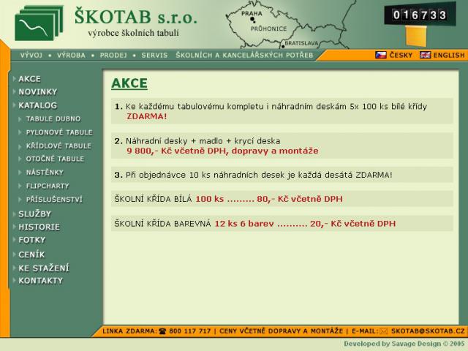Image resolution: width=468 pixels, height=351 pixels.
Task: Click arrow bullet beside CENÍK
Action: pos(15,254)
